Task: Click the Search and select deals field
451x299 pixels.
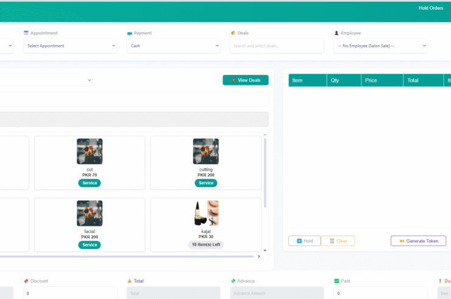Action: [277, 46]
